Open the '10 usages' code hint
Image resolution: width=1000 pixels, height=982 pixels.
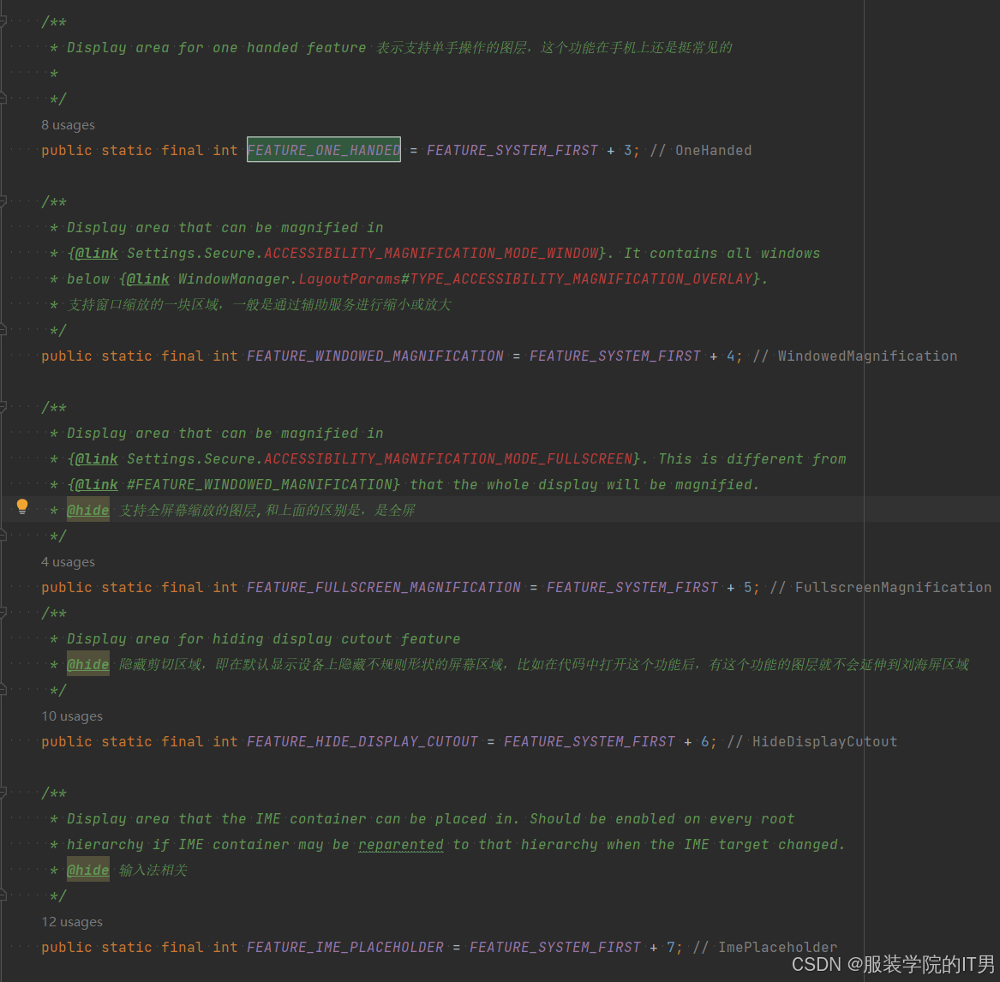click(x=72, y=716)
